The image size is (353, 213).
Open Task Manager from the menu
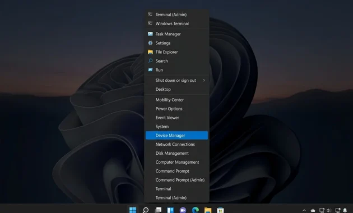176,34
